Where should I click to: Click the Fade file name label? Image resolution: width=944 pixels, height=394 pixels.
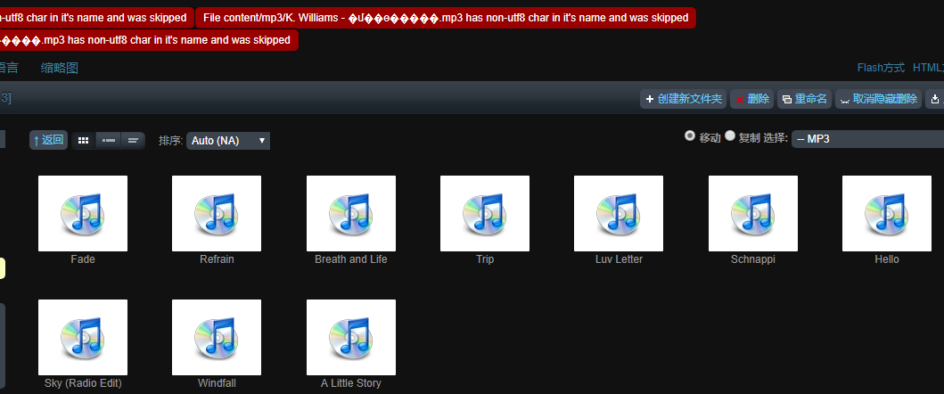tap(83, 259)
